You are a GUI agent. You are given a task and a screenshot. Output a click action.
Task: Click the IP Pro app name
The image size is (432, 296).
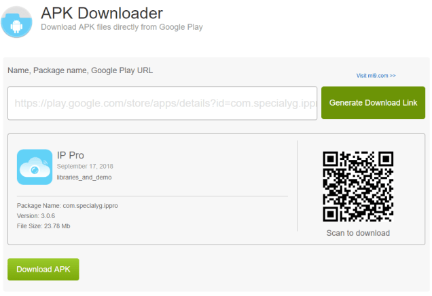(x=71, y=154)
